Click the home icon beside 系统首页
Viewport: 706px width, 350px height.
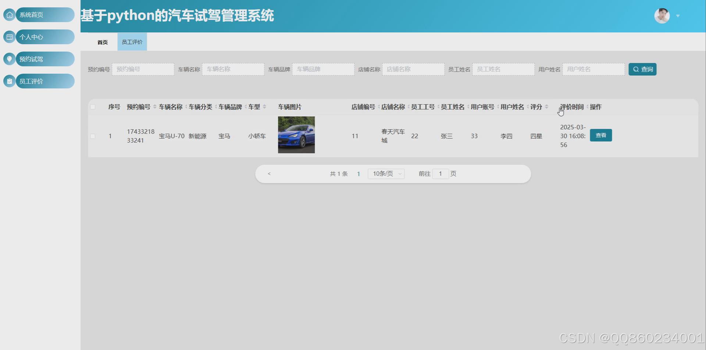[x=10, y=15]
